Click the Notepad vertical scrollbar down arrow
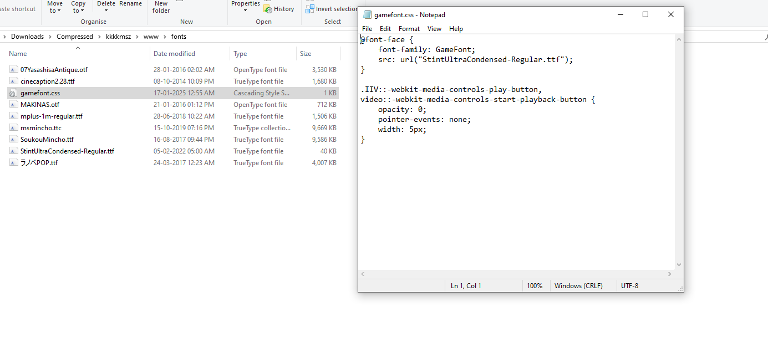The height and width of the screenshot is (343, 768). [x=679, y=265]
